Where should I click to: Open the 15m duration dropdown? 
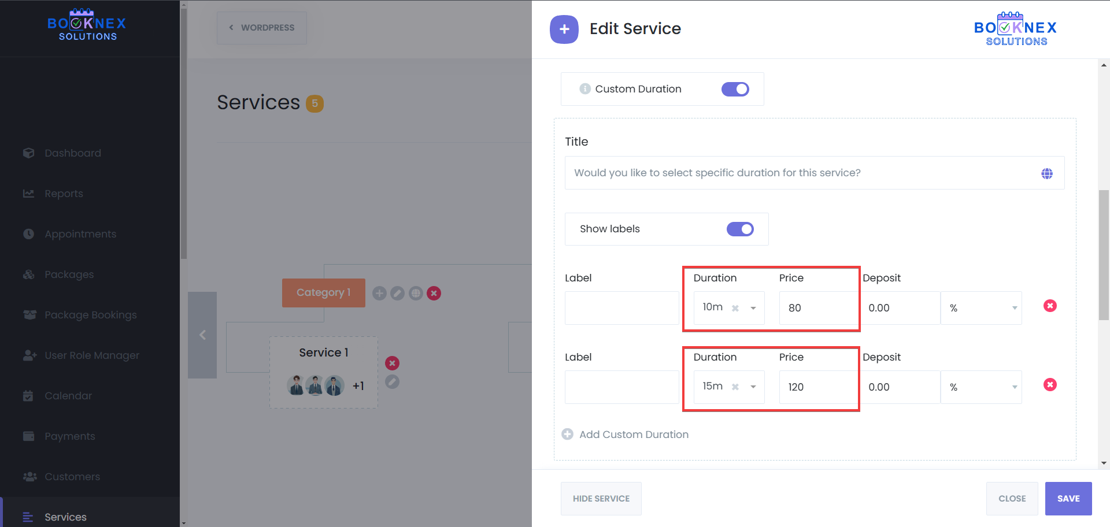[x=752, y=387]
